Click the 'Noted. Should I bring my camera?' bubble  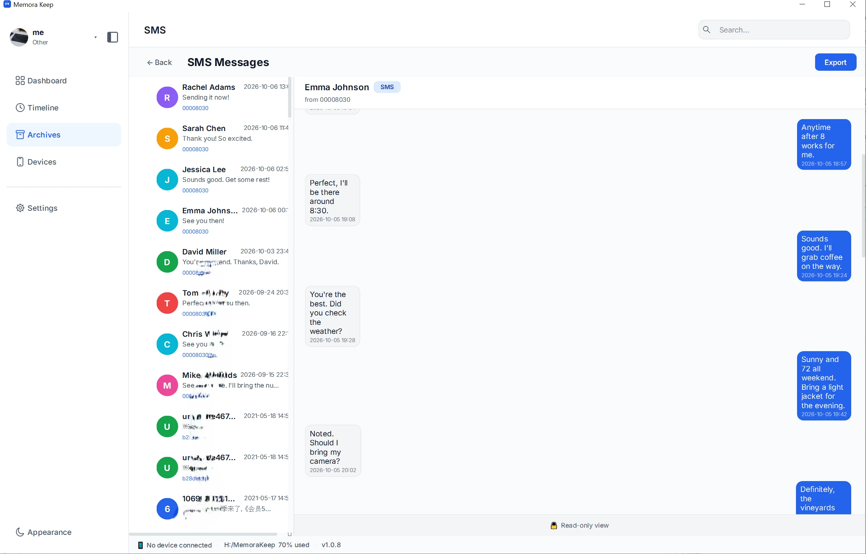[x=333, y=451]
